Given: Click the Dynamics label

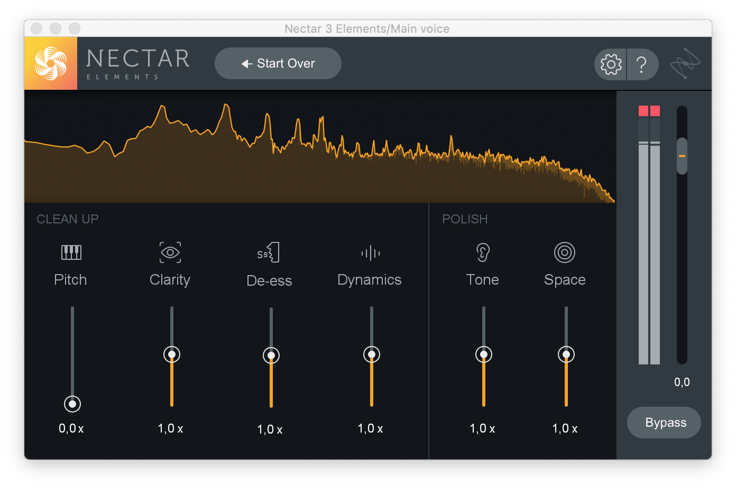Looking at the screenshot, I should (370, 280).
